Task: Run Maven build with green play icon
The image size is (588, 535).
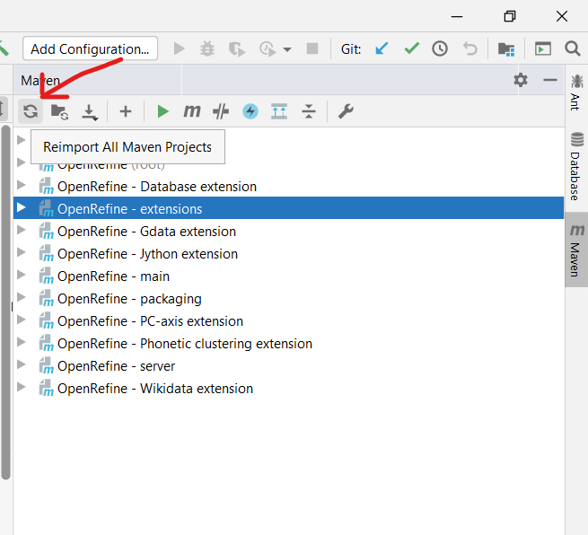Action: (162, 111)
